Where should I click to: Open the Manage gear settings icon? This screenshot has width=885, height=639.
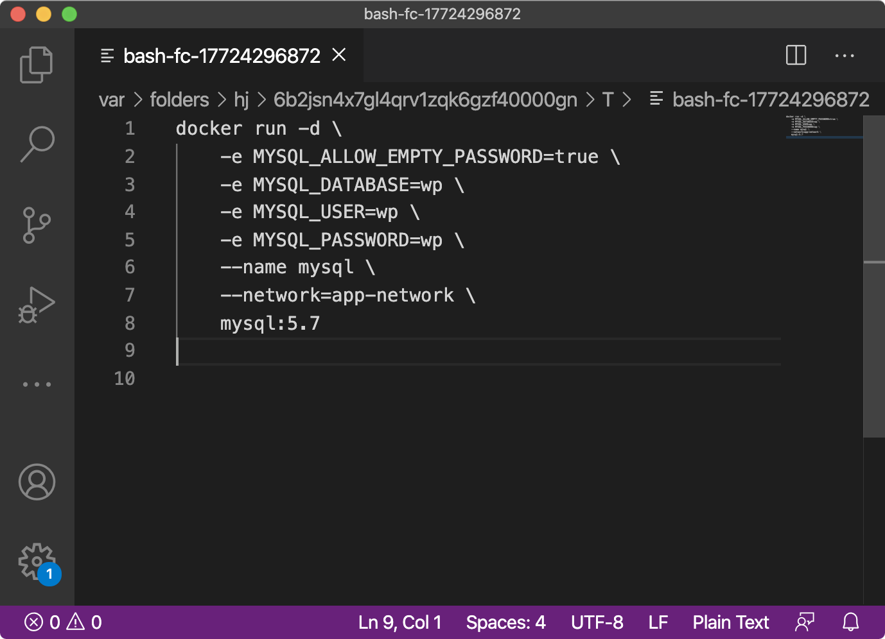pyautogui.click(x=37, y=562)
